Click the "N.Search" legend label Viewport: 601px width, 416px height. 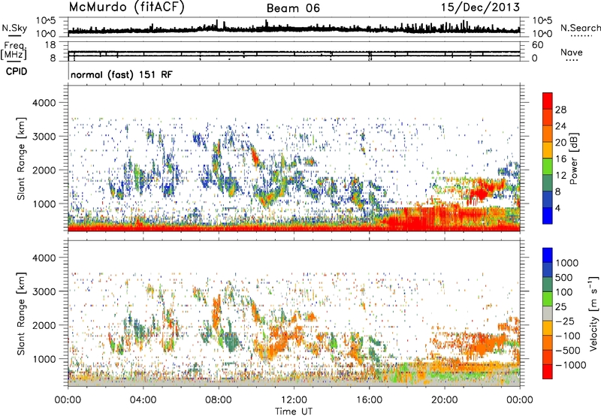pyautogui.click(x=580, y=28)
